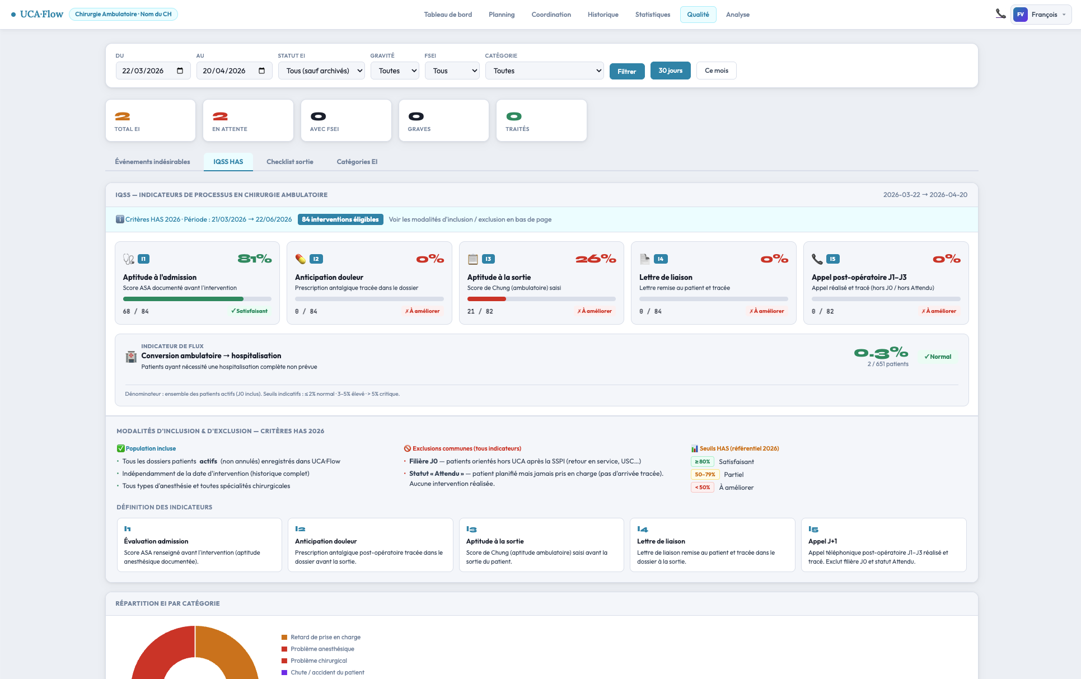Screen dimensions: 1081x679
Task: Click the I4 badge on Lettre de liaison
Action: [661, 259]
